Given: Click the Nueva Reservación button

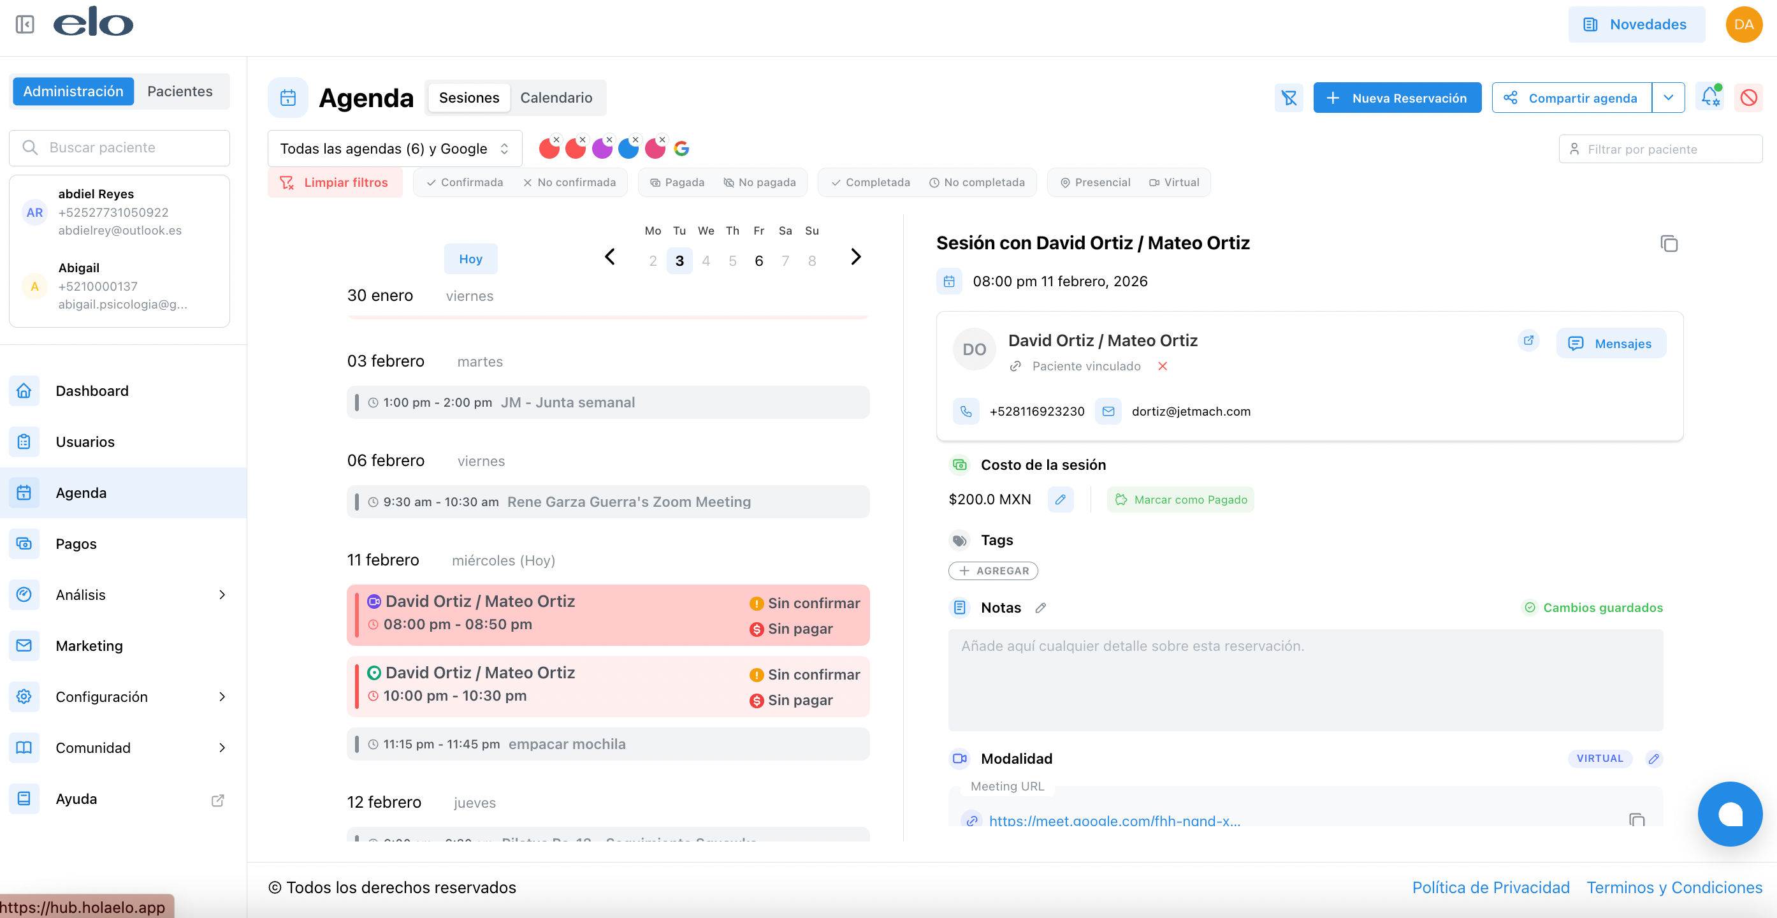Looking at the screenshot, I should click(x=1397, y=98).
